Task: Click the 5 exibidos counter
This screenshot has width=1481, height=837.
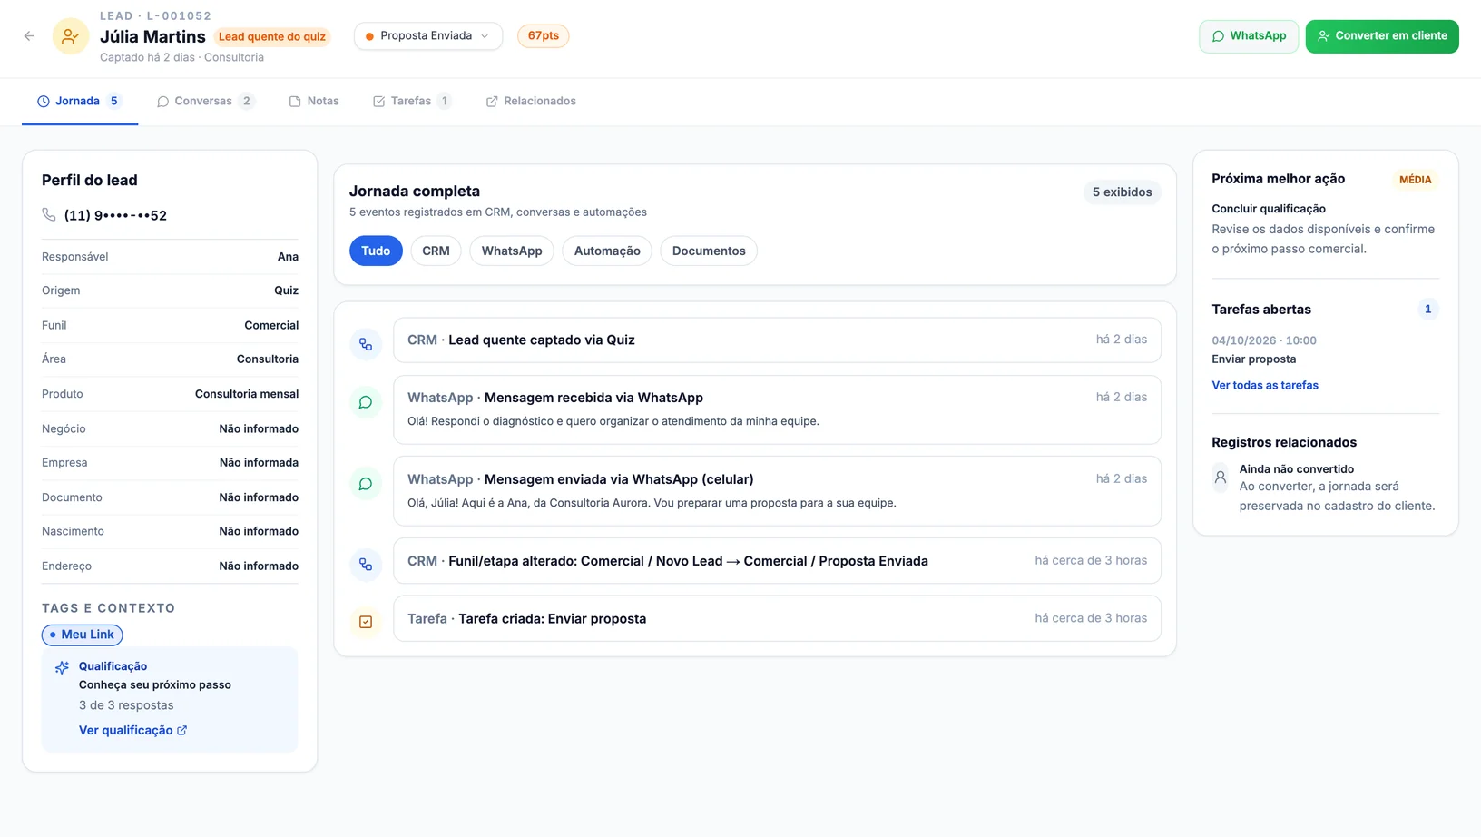Action: tap(1122, 192)
